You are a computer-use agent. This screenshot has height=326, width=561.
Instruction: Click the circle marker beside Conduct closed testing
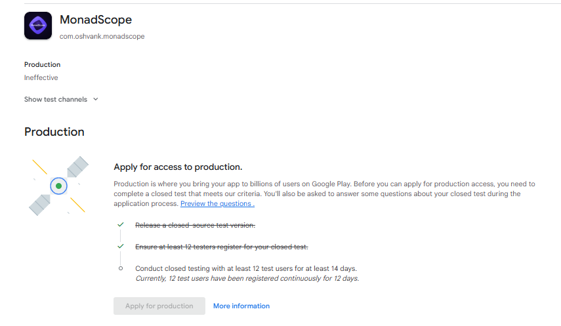[x=121, y=268]
